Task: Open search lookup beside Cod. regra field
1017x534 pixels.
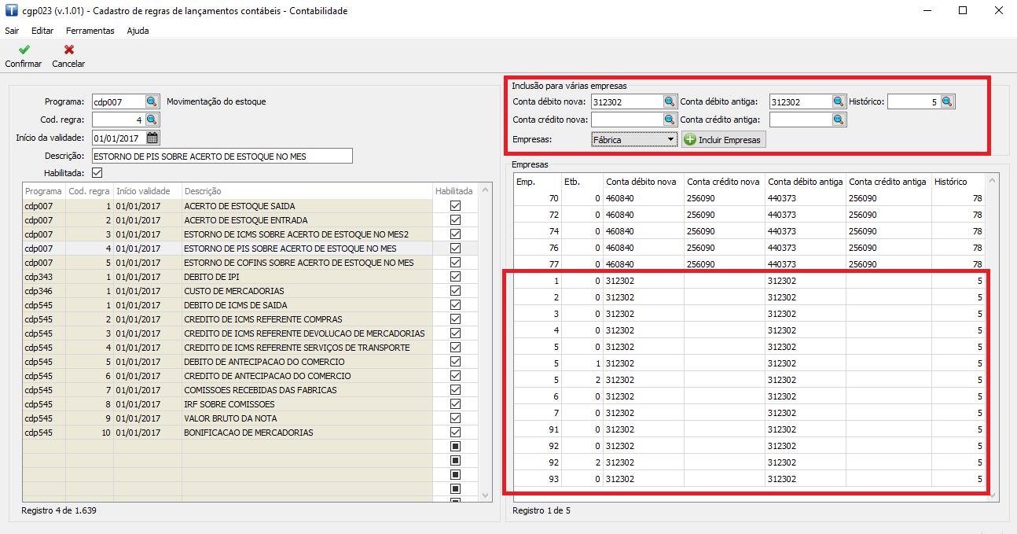Action: click(152, 120)
